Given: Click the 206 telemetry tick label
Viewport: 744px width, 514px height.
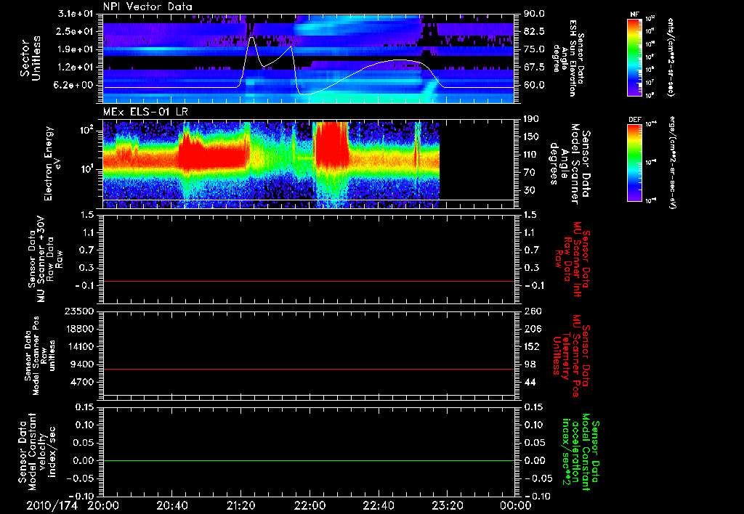Looking at the screenshot, I should coord(531,329).
